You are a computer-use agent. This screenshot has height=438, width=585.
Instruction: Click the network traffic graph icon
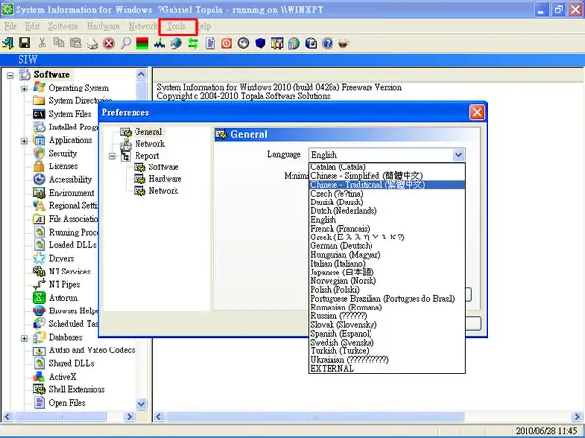159,43
